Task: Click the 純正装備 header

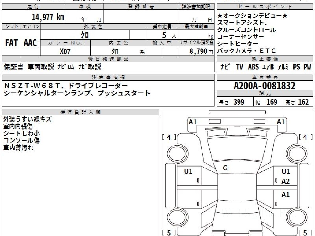Action: 265,59
